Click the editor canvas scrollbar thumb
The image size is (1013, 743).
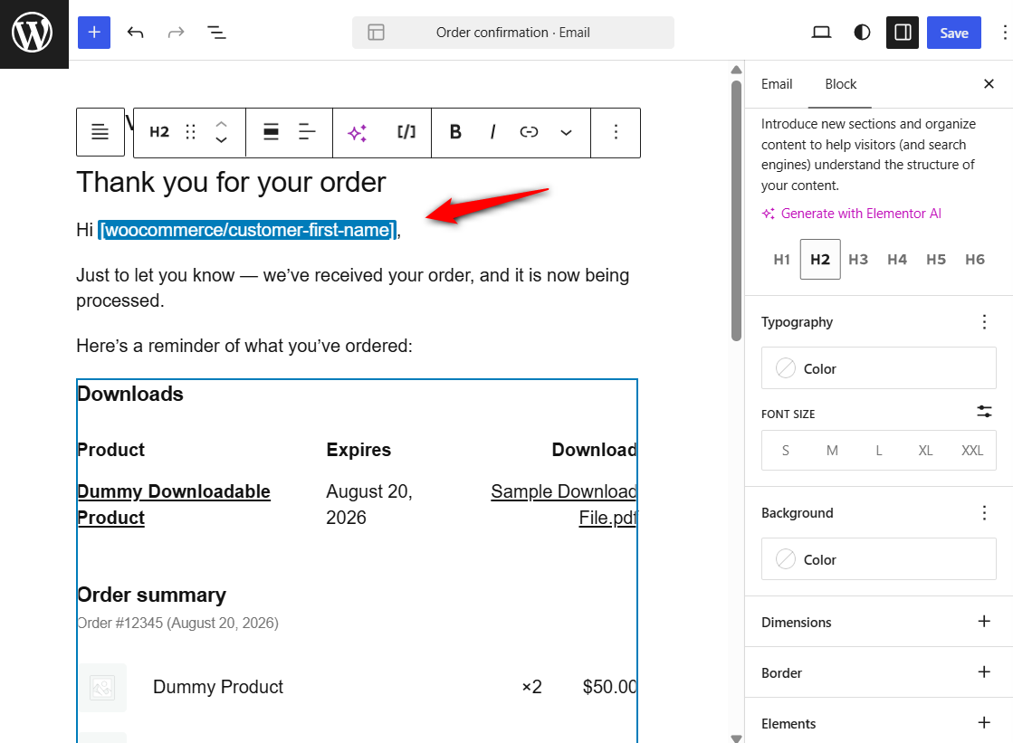[x=736, y=210]
